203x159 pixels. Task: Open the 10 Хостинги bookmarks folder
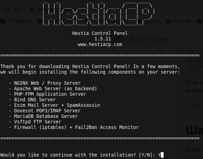point(108,21)
